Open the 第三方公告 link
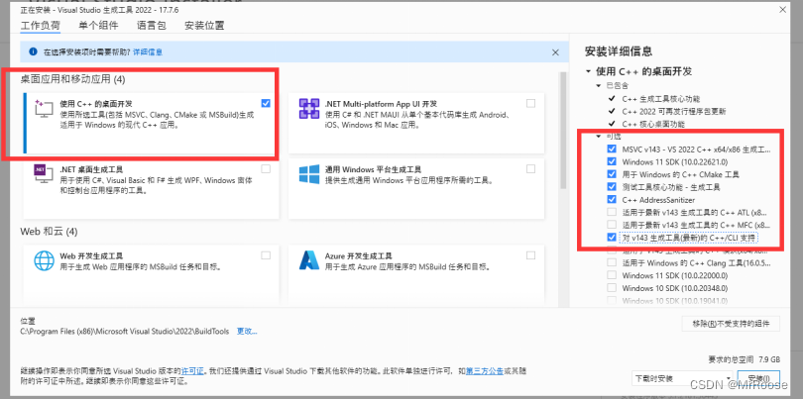This screenshot has height=399, width=803. pyautogui.click(x=485, y=370)
